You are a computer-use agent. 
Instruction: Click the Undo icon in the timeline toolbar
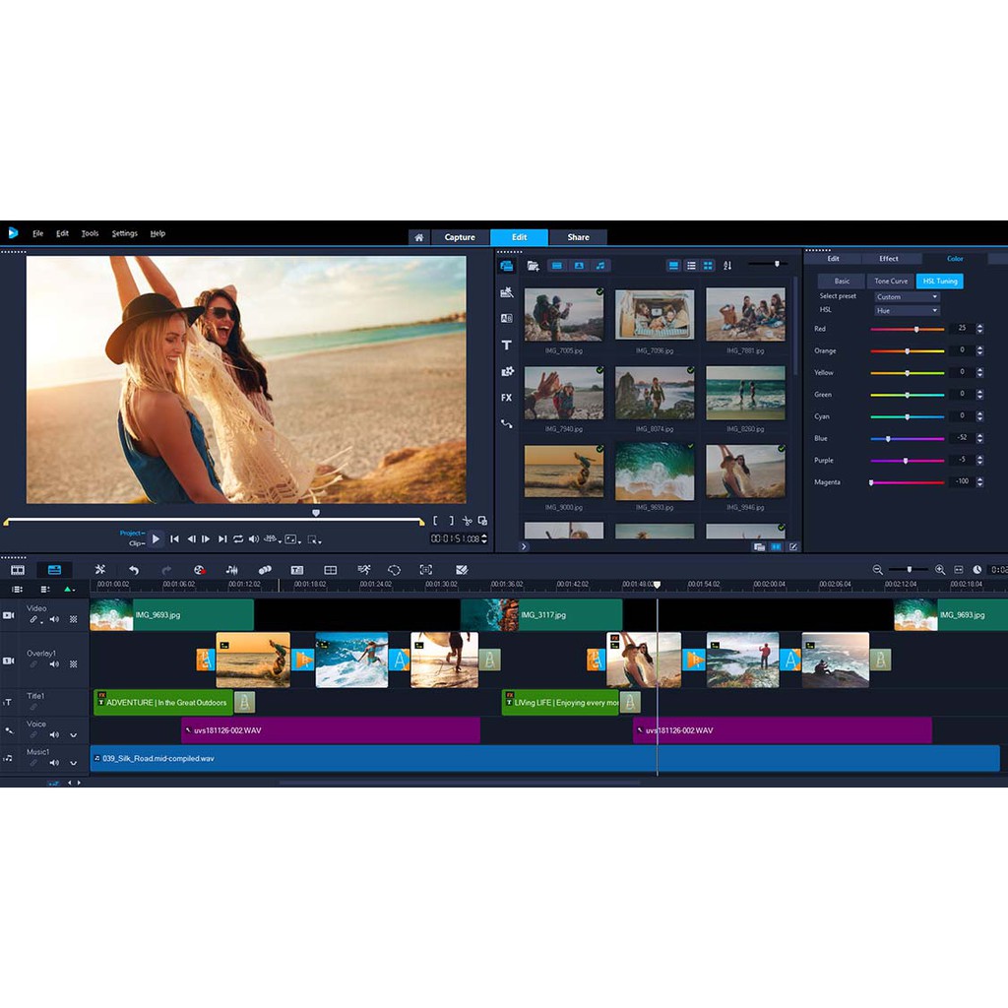tap(134, 570)
